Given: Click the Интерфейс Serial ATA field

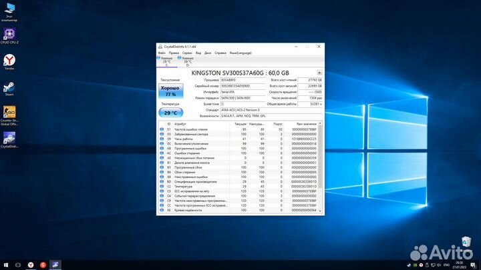Looking at the screenshot, I should (243, 92).
